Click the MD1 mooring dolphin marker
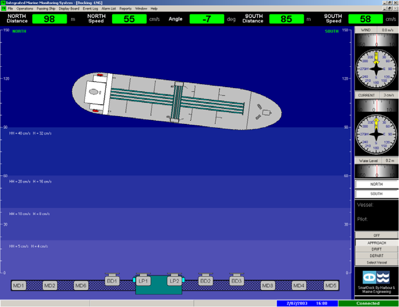 pos(18,286)
